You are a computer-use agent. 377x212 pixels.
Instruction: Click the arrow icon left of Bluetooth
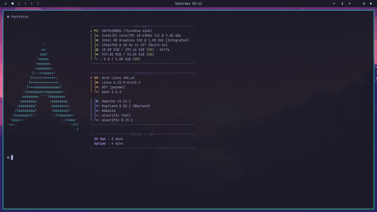click(334, 3)
